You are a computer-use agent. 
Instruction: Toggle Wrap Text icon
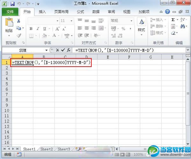pos(101,21)
